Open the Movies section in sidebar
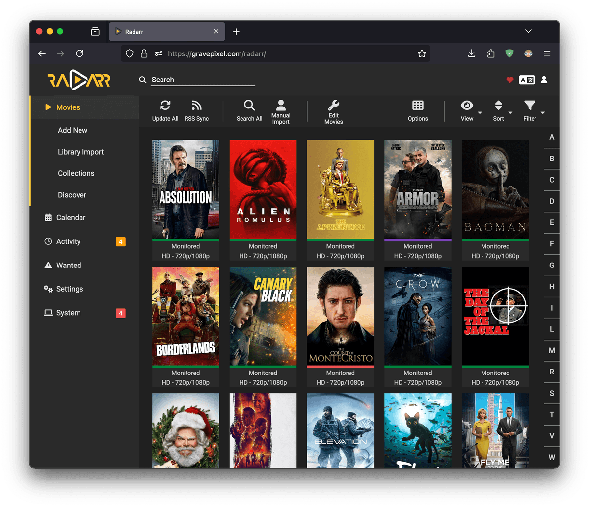 click(x=84, y=107)
